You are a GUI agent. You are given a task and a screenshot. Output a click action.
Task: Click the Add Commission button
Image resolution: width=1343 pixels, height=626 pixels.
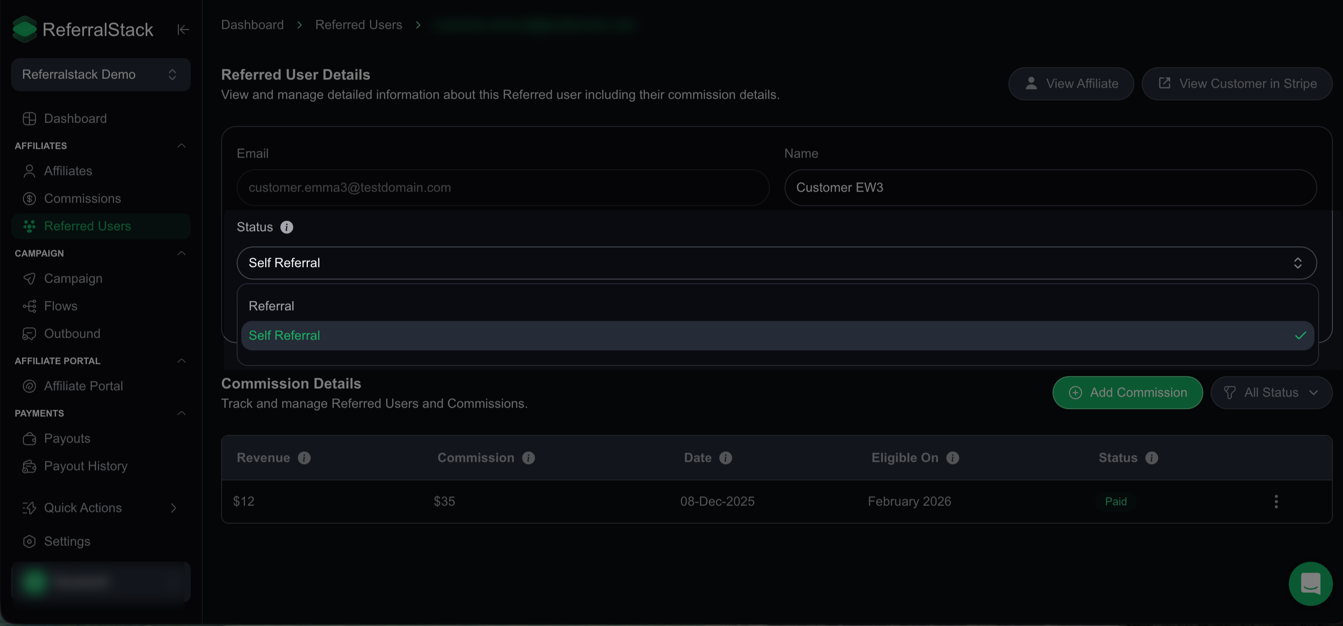tap(1127, 393)
